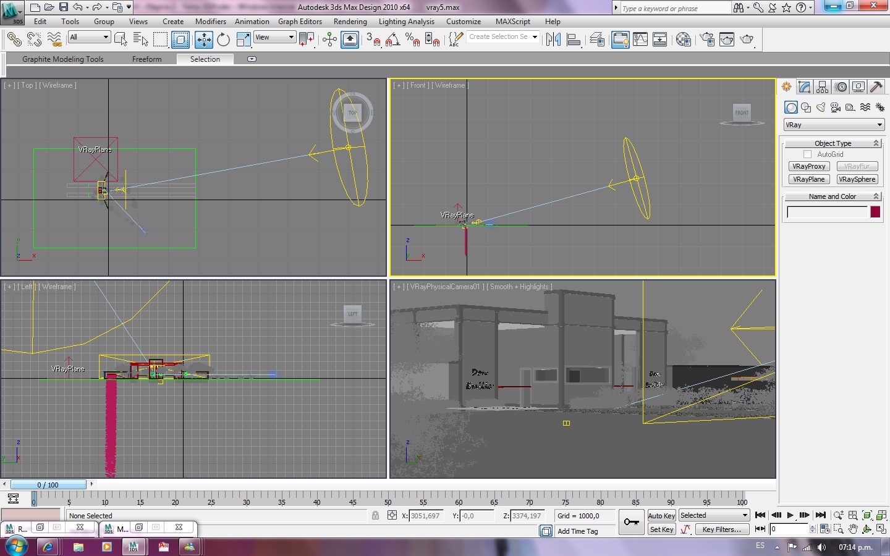
Task: Open Quick Access toolbar customize arrow
Action: [129, 7]
